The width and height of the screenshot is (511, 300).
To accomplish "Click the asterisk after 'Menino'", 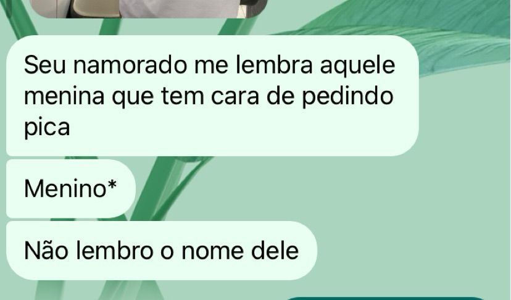I will pyautogui.click(x=112, y=185).
